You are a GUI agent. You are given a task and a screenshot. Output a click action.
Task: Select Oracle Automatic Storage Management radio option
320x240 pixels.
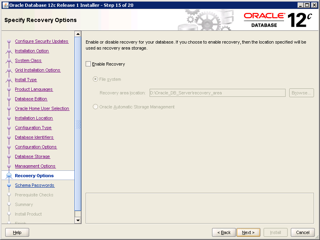click(x=95, y=107)
